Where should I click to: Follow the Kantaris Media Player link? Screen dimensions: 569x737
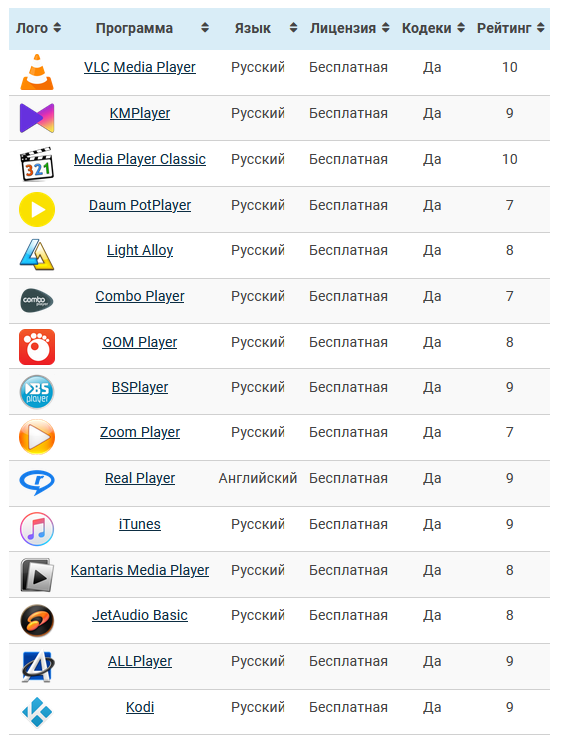pyautogui.click(x=140, y=570)
